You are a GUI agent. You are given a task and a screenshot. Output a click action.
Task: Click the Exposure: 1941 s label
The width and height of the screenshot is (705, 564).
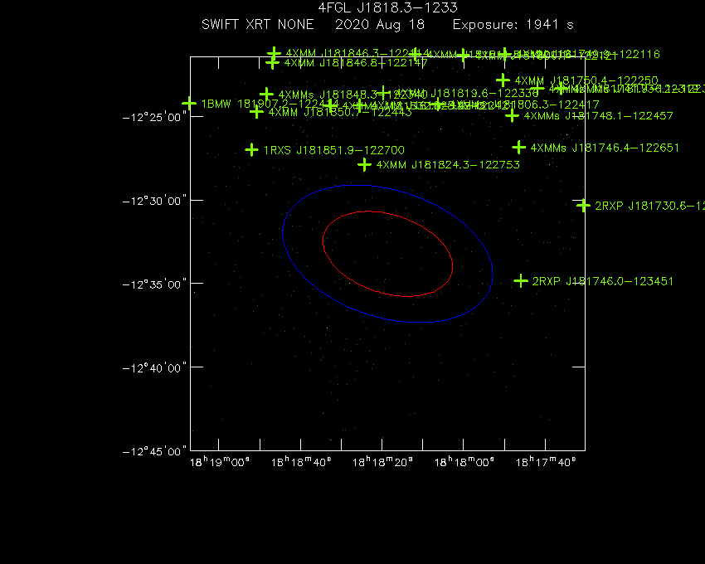coord(513,25)
